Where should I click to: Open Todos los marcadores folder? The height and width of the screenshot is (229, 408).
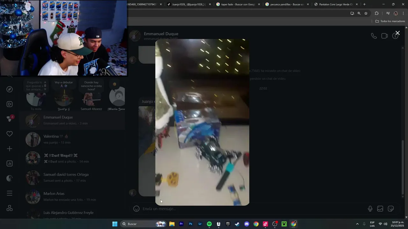click(390, 21)
